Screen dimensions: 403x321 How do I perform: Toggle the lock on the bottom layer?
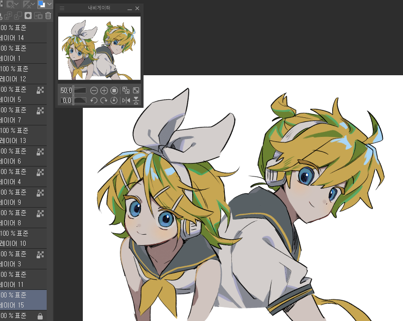coord(40,316)
